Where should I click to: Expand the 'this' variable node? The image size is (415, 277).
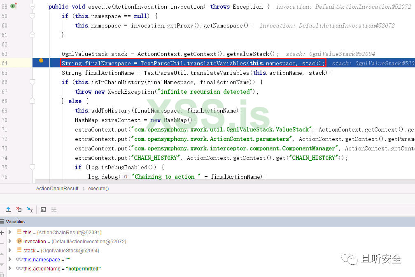point(10,232)
